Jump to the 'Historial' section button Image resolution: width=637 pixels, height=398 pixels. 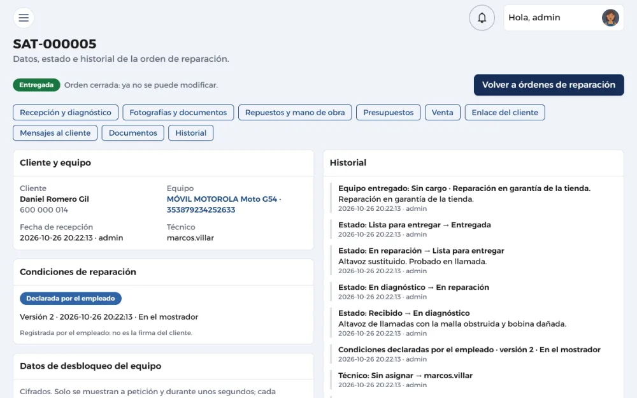click(191, 133)
